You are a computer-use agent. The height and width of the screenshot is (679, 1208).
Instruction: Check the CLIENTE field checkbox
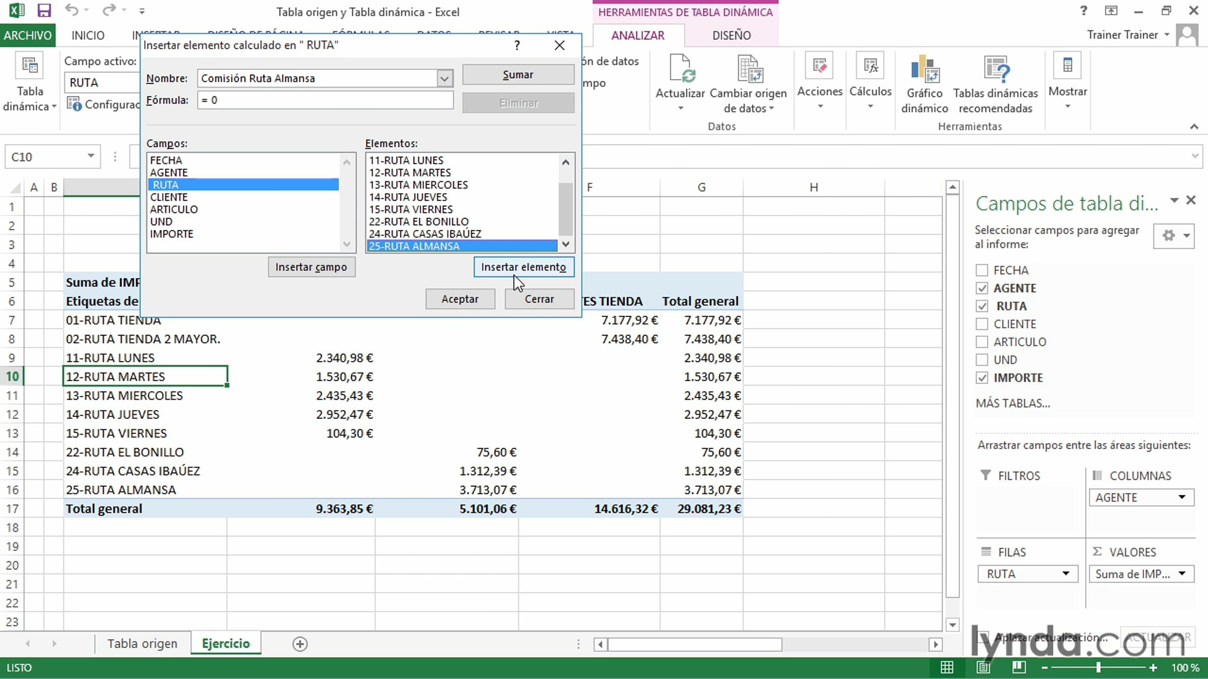pos(982,324)
